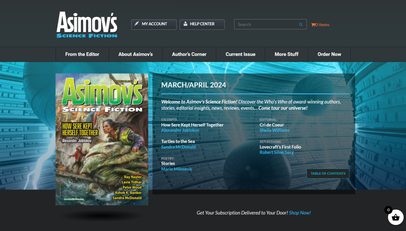The width and height of the screenshot is (406, 231).
Task: Click the 'Come tour our universe!' text
Action: click(x=283, y=108)
